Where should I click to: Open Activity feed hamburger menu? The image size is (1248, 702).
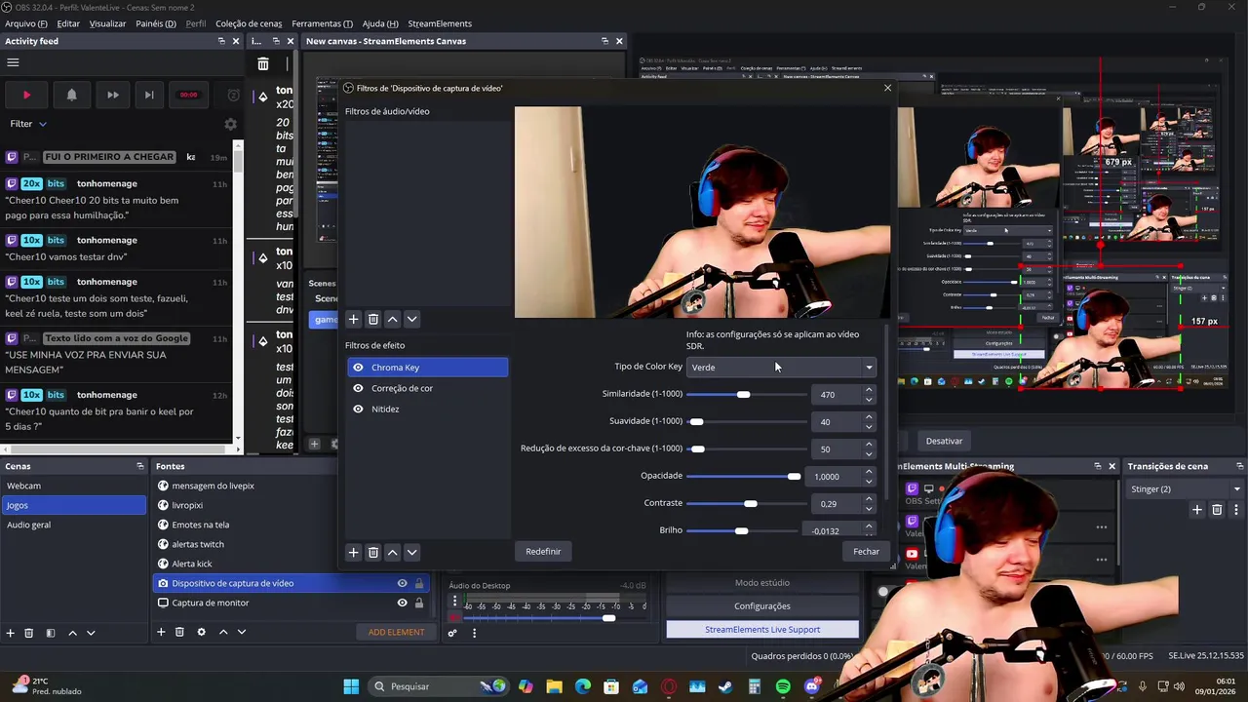13,62
